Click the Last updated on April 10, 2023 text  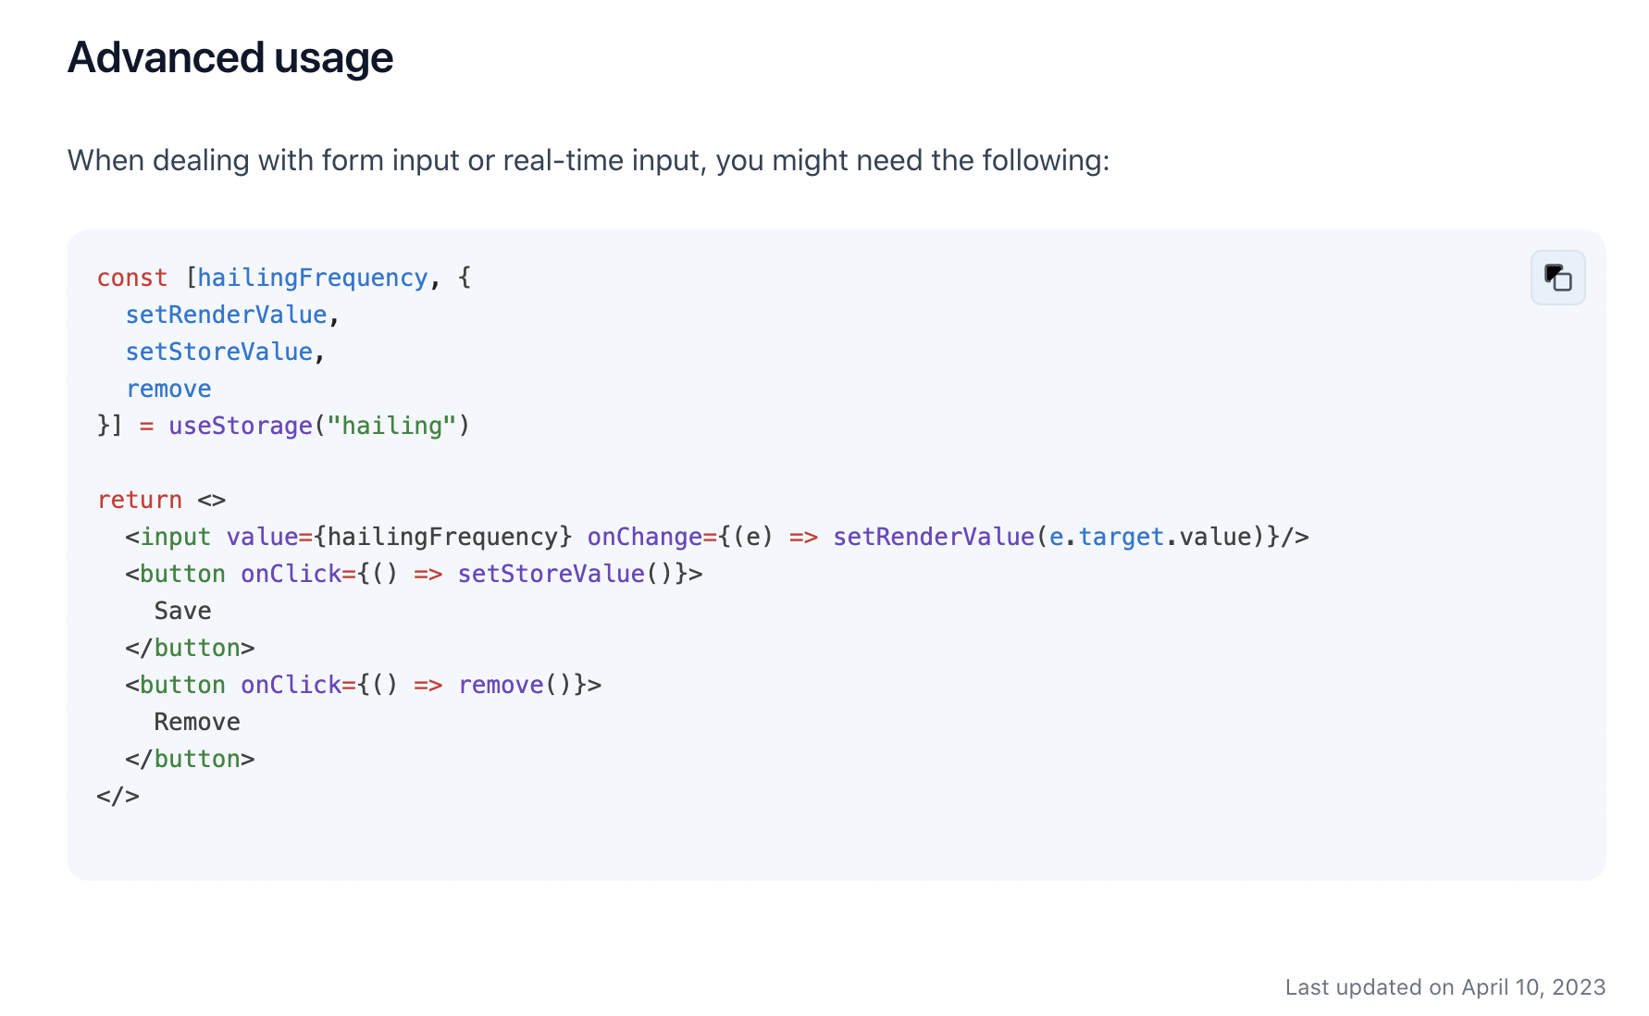pyautogui.click(x=1445, y=987)
